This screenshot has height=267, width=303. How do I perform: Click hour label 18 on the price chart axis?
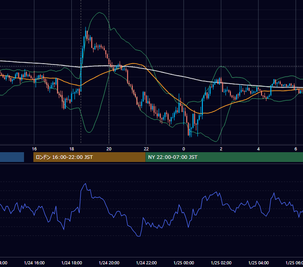72,149
